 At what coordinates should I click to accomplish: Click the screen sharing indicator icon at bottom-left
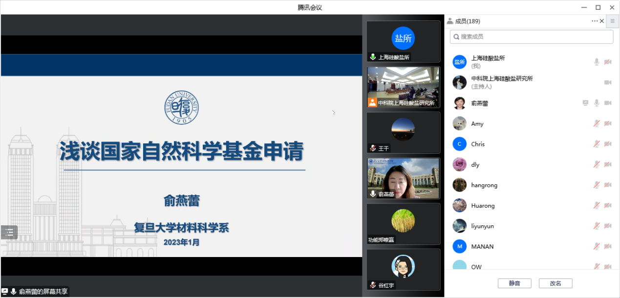pos(5,292)
